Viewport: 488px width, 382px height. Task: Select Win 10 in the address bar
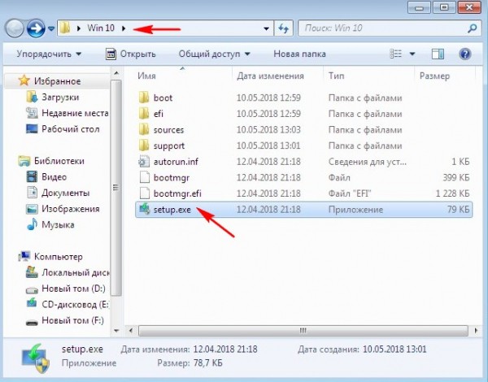(x=101, y=28)
